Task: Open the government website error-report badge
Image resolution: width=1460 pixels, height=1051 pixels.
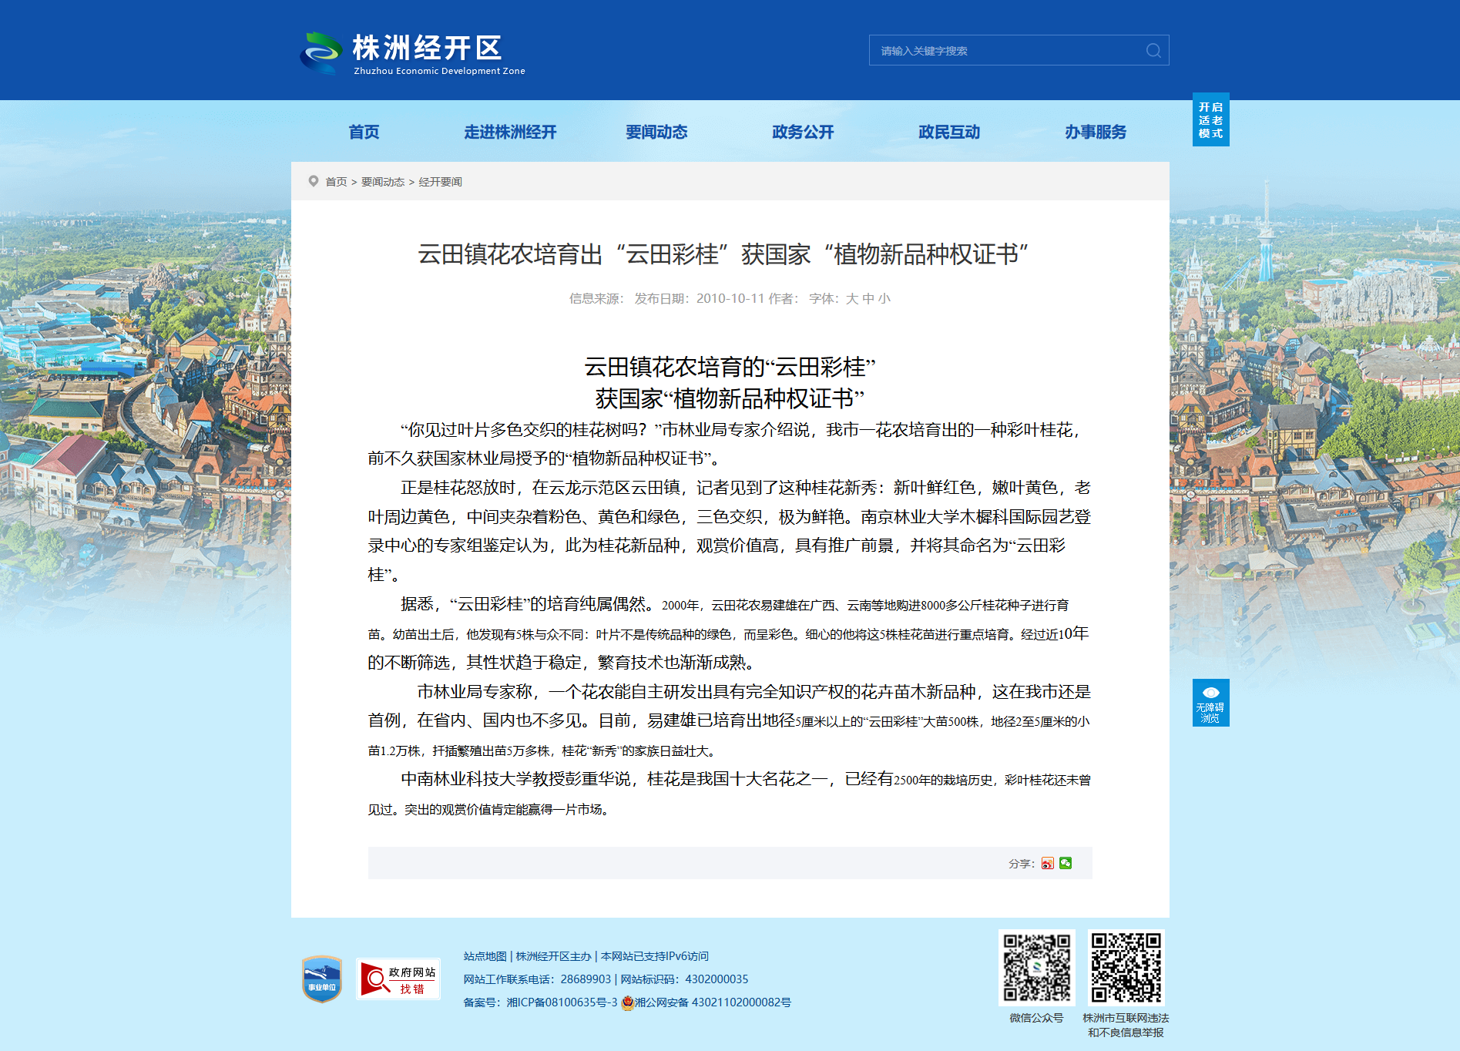Action: point(398,979)
